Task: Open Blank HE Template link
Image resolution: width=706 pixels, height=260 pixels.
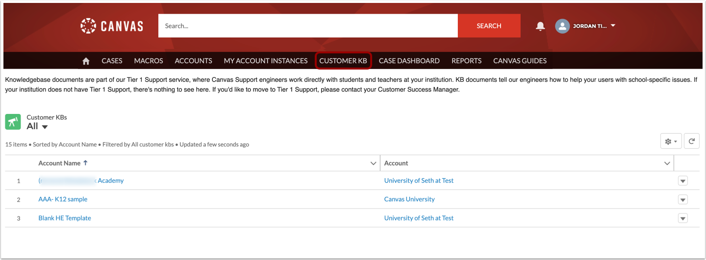Action: [x=65, y=218]
